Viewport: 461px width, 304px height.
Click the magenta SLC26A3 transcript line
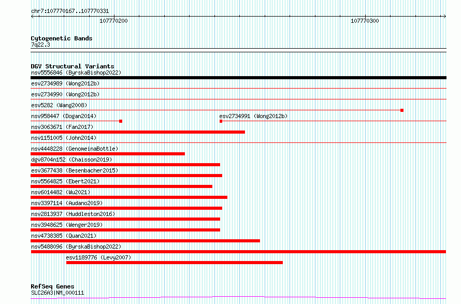238,298
